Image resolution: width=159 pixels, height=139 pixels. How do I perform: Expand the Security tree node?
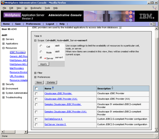click(3, 84)
